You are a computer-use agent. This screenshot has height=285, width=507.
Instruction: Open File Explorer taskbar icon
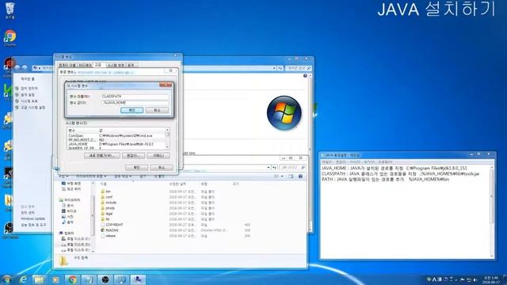(39, 279)
